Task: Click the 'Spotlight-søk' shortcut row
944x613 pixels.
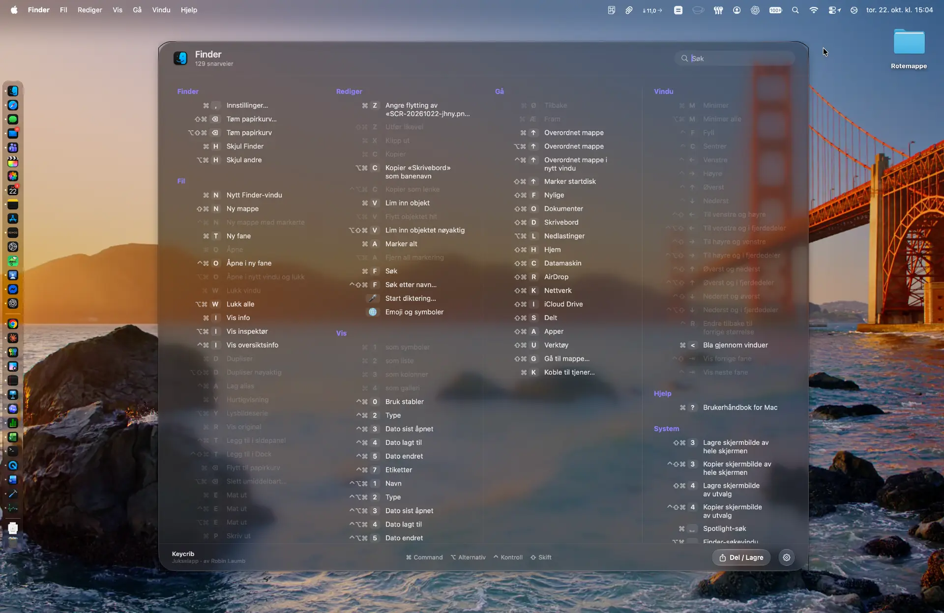Action: pos(712,529)
